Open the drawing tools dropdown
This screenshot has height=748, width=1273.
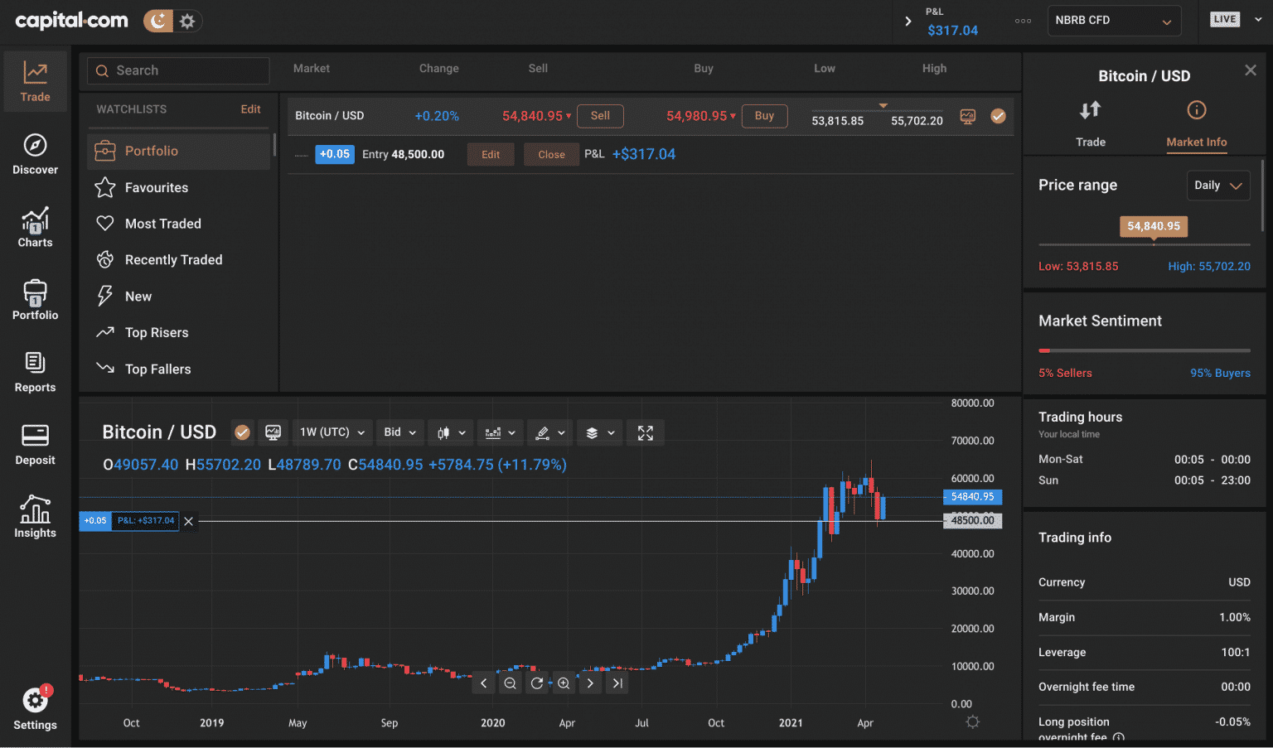tap(550, 432)
